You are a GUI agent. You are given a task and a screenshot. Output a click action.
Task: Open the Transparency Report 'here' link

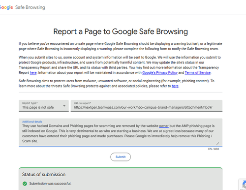coord(33,73)
